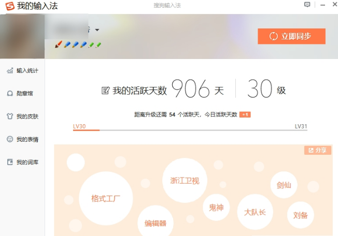The width and height of the screenshot is (338, 236).
Task: Click the Sogou logo icon in title bar
Action: pos(10,6)
